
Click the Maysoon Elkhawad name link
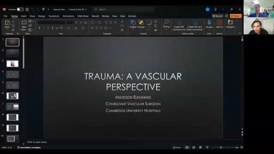tap(133, 97)
